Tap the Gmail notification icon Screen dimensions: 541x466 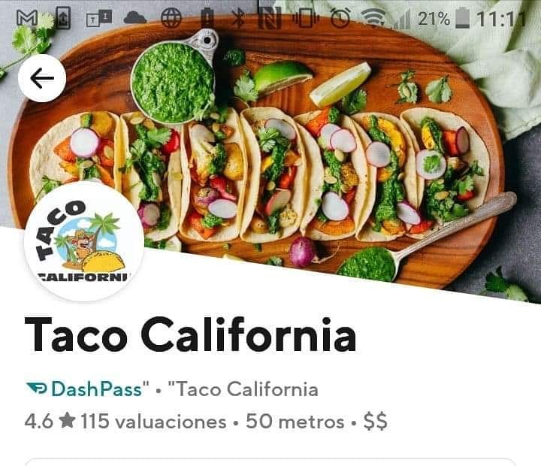pos(27,17)
